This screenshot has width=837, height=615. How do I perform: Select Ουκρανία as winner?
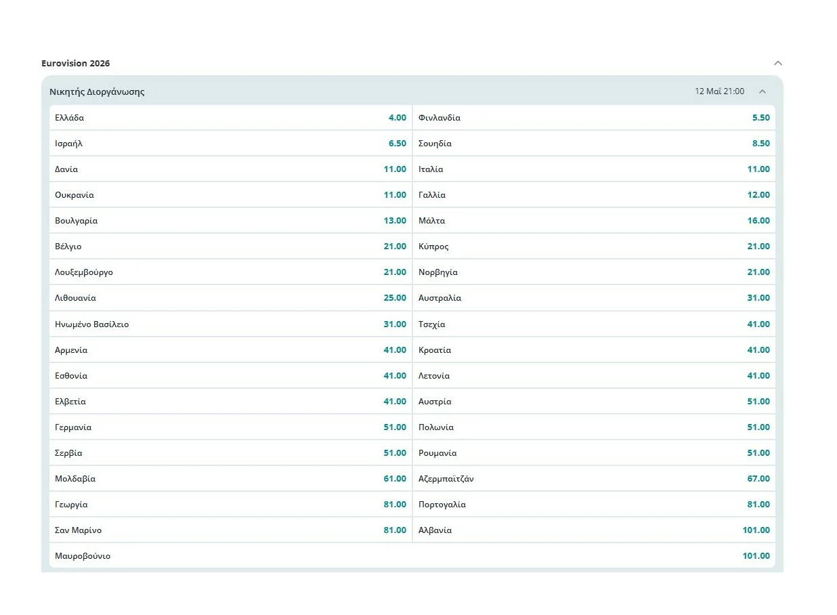point(230,195)
